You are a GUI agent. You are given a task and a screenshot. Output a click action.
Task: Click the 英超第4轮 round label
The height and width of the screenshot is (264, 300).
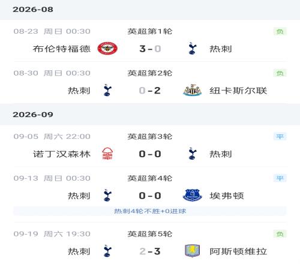tap(150, 178)
